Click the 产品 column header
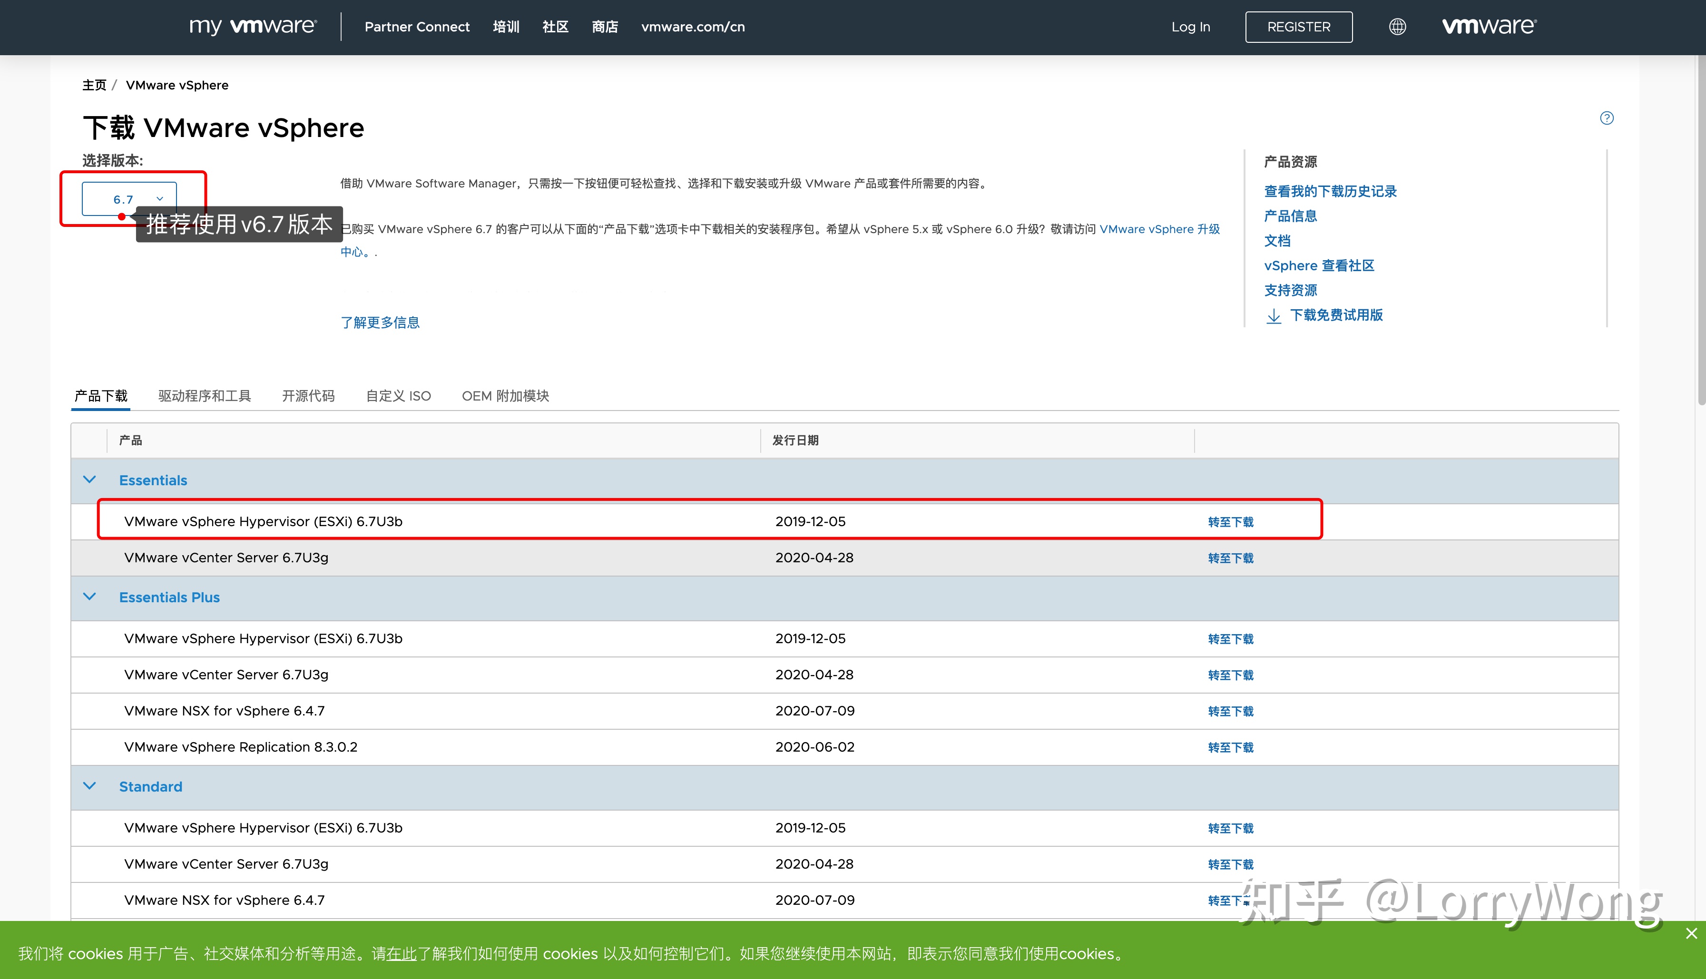Image resolution: width=1706 pixels, height=979 pixels. click(130, 441)
